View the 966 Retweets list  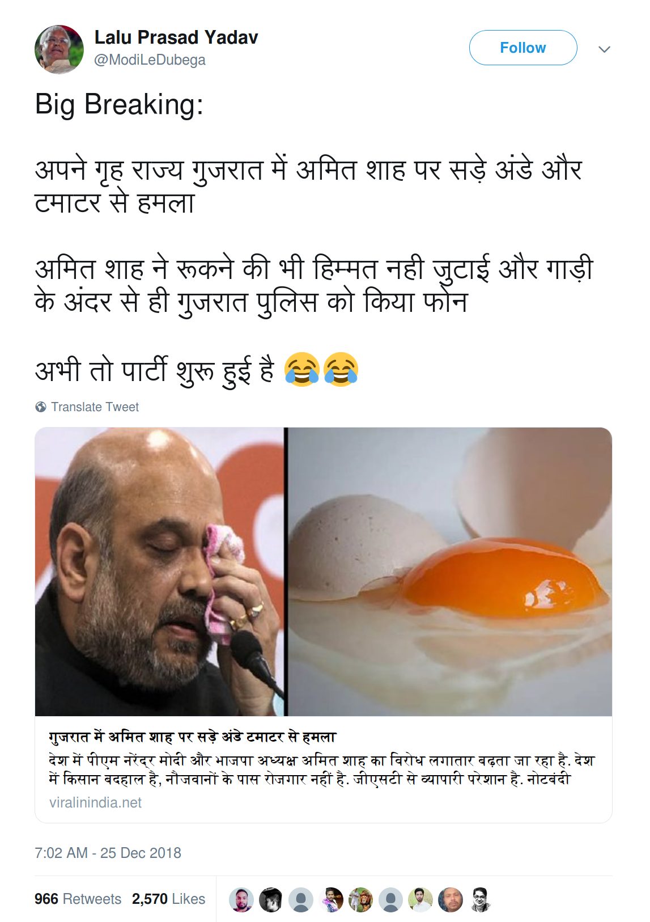[78, 899]
